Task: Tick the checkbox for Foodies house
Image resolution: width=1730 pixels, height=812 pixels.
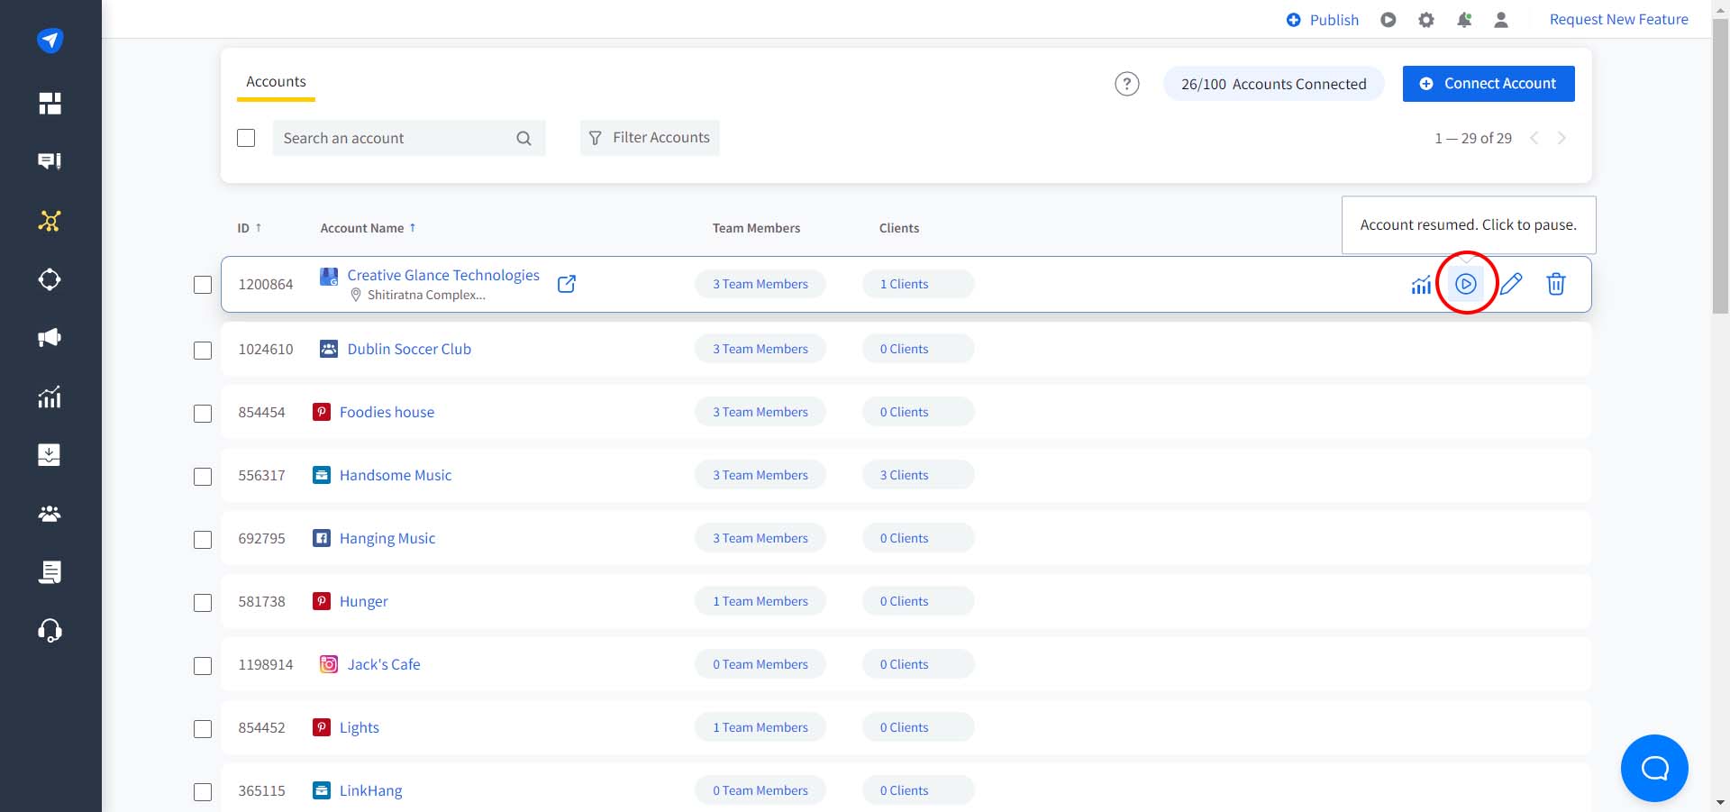Action: coord(203,413)
